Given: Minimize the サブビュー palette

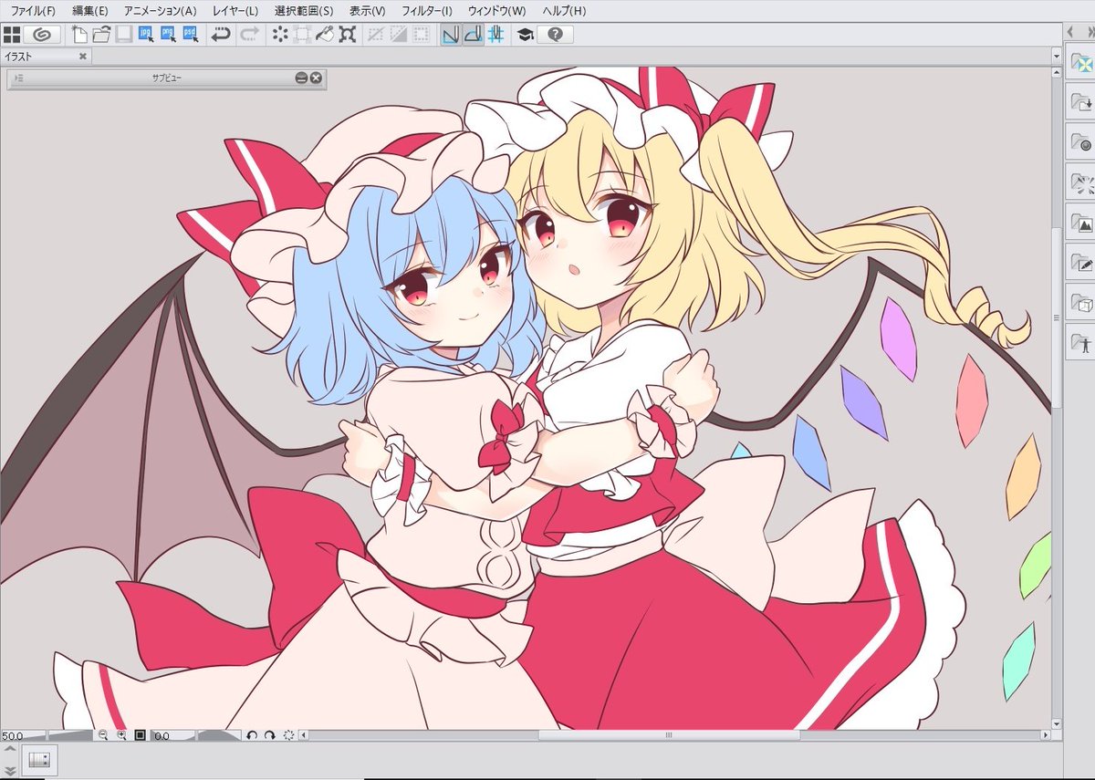Looking at the screenshot, I should coord(301,78).
